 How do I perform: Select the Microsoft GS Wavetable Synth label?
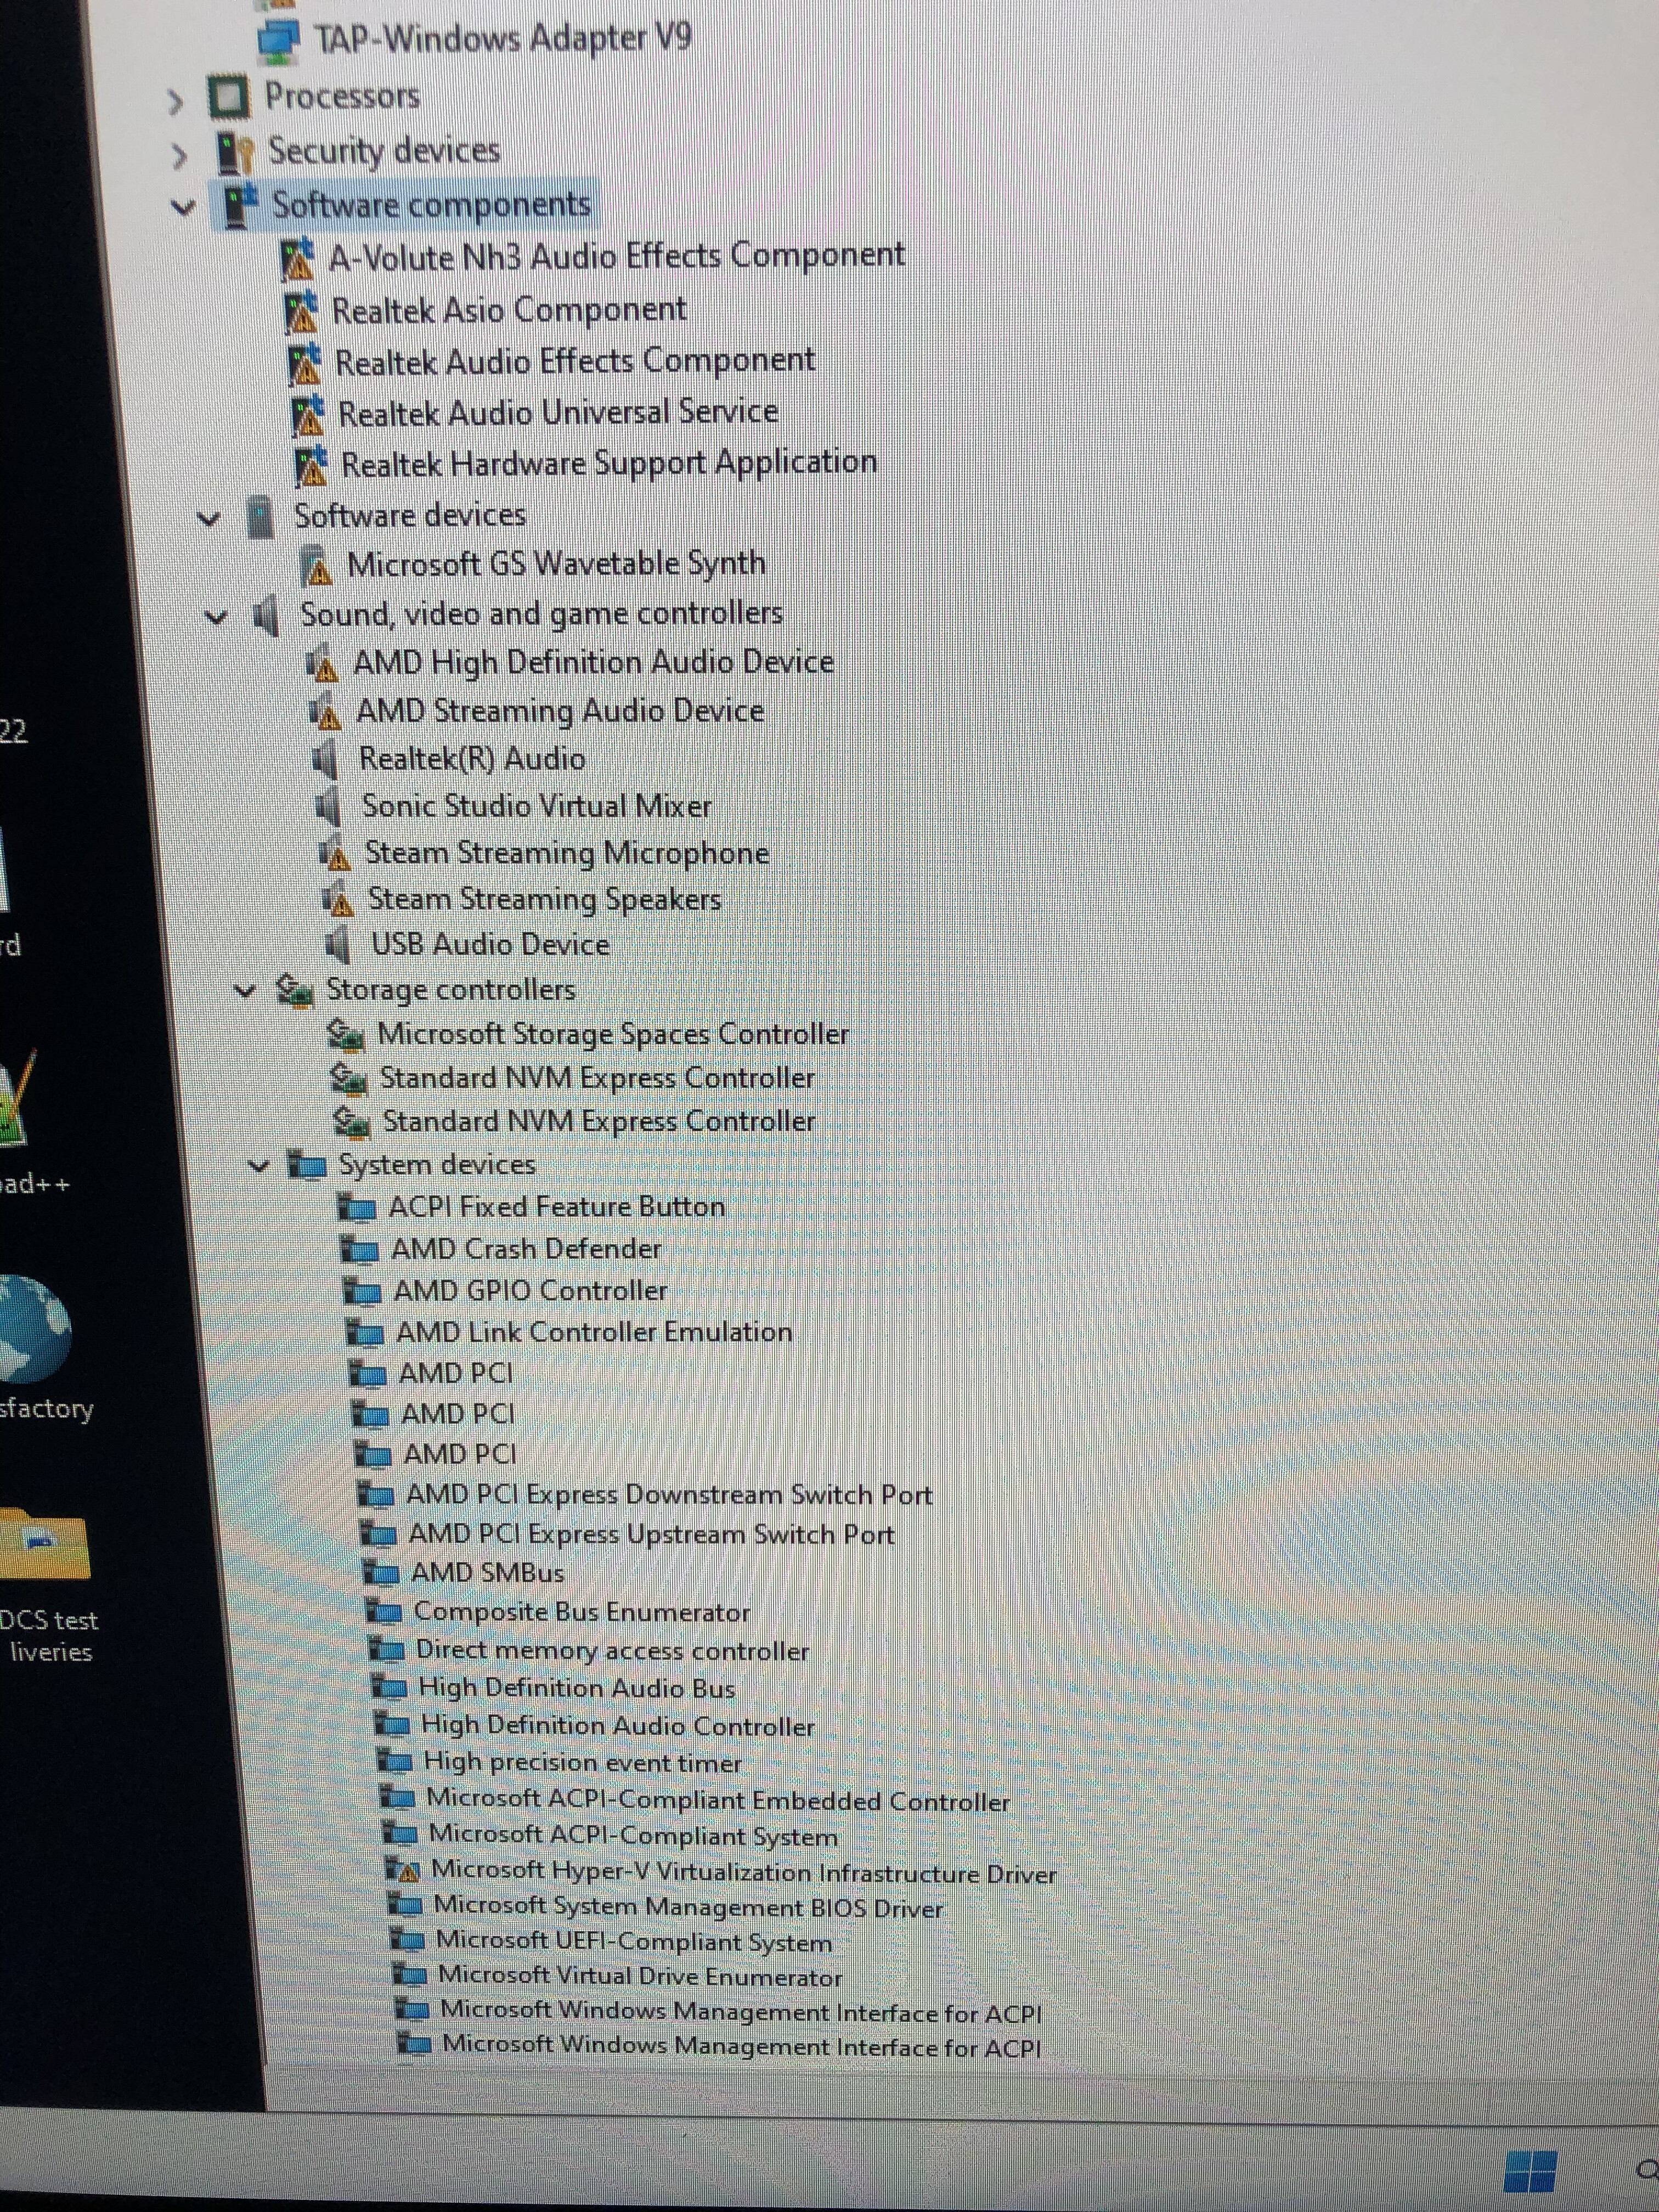(x=556, y=565)
